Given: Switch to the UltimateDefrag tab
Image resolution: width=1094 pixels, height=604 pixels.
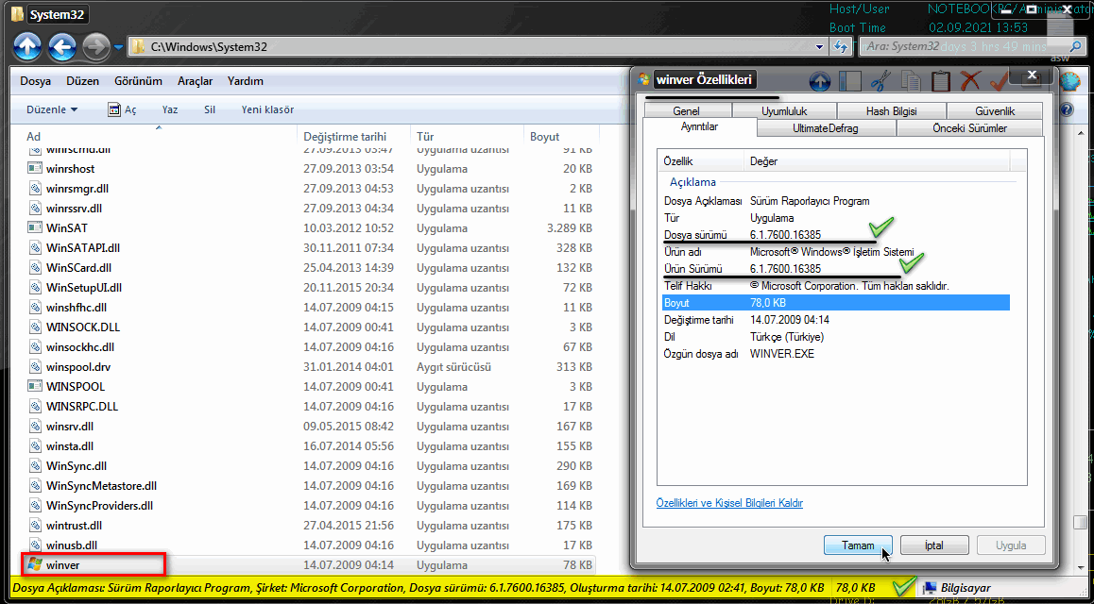Looking at the screenshot, I should (826, 128).
